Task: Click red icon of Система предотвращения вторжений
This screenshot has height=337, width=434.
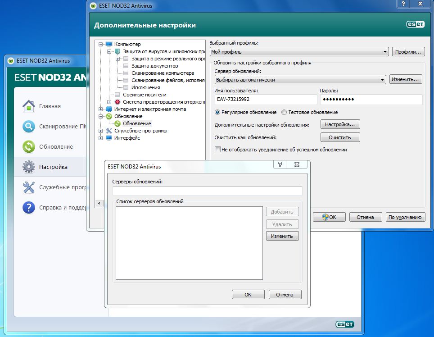Action: pos(118,102)
